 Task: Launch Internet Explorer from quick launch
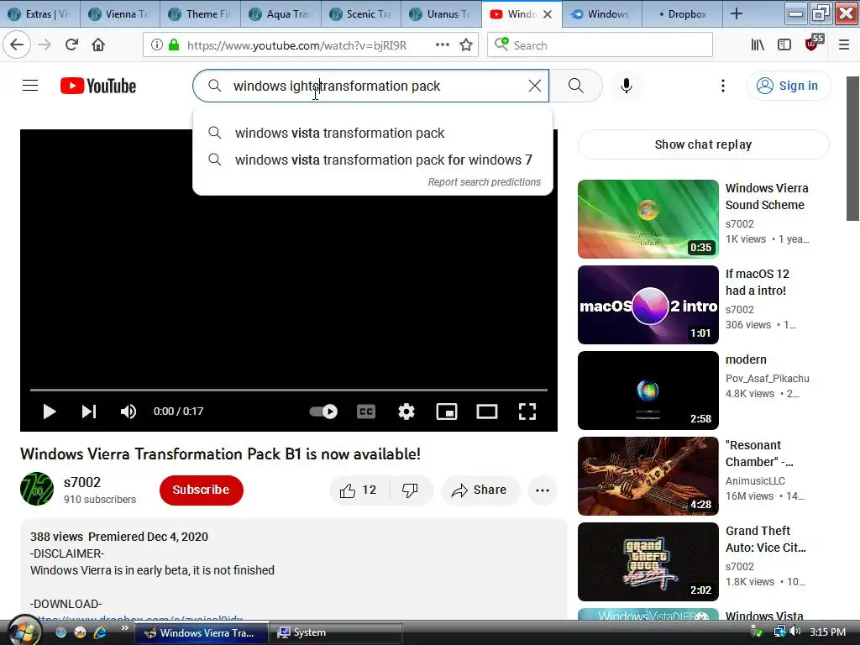[x=100, y=632]
